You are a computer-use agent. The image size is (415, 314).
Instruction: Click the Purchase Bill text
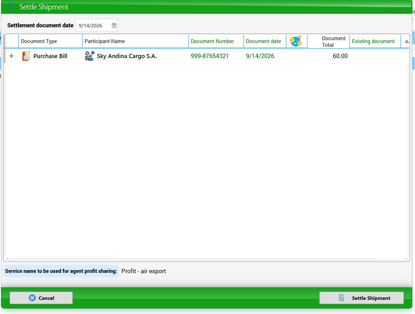50,56
